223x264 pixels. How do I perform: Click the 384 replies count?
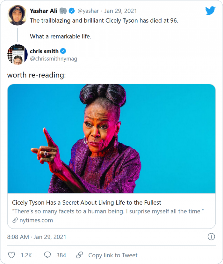tap(61, 255)
